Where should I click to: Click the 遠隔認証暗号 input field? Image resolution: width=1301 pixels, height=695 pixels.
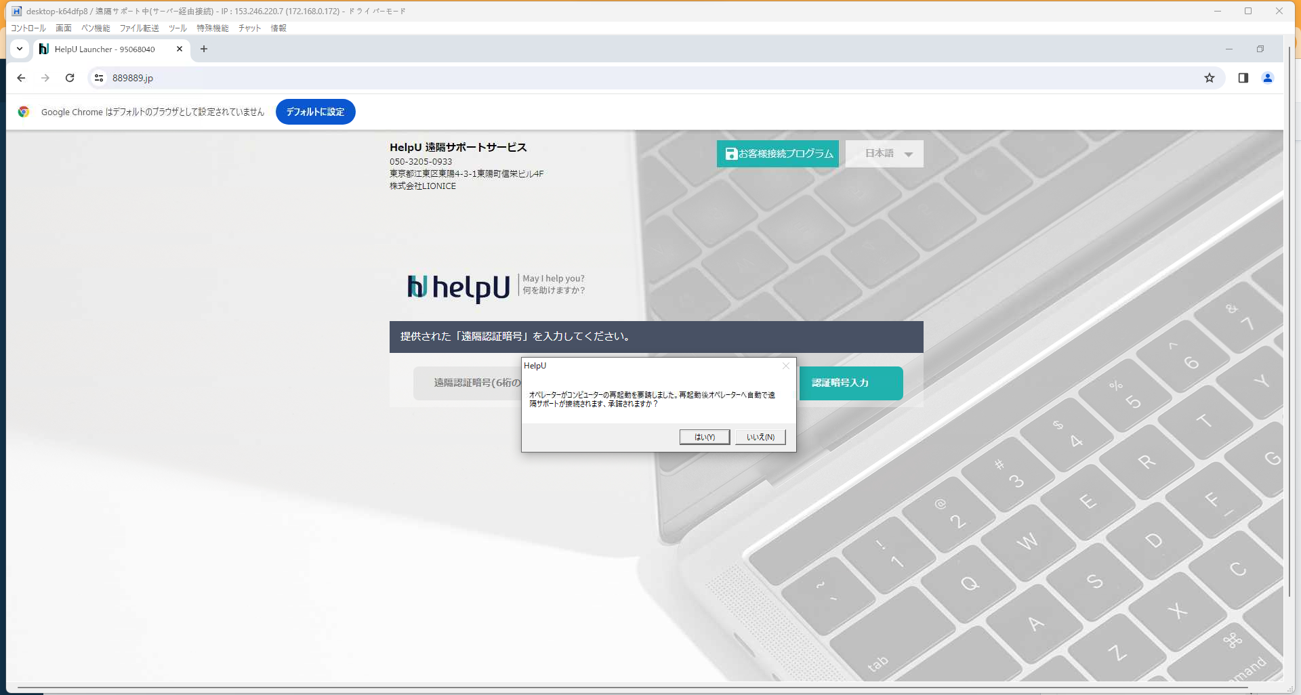tap(468, 383)
